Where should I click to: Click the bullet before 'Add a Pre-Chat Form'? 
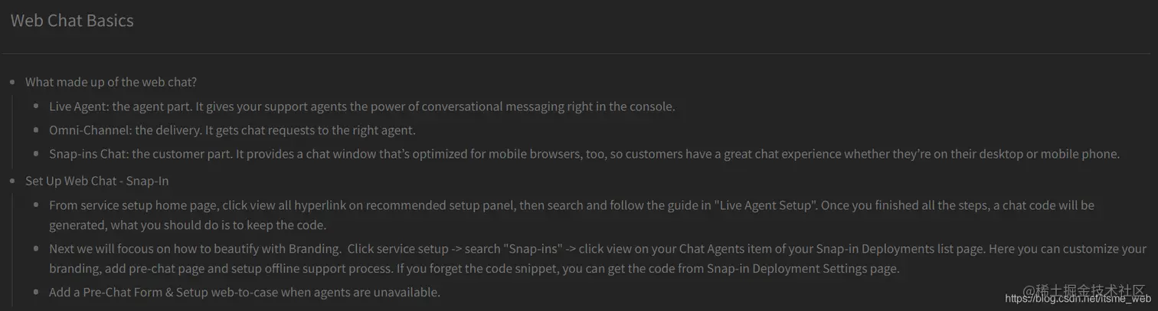click(37, 292)
